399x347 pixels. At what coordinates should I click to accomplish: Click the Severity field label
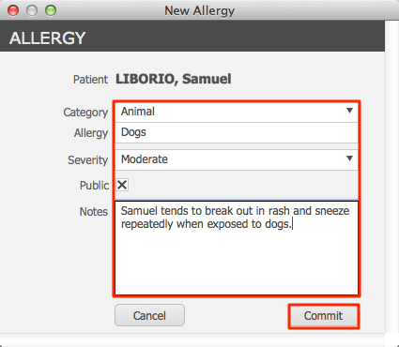coord(87,160)
